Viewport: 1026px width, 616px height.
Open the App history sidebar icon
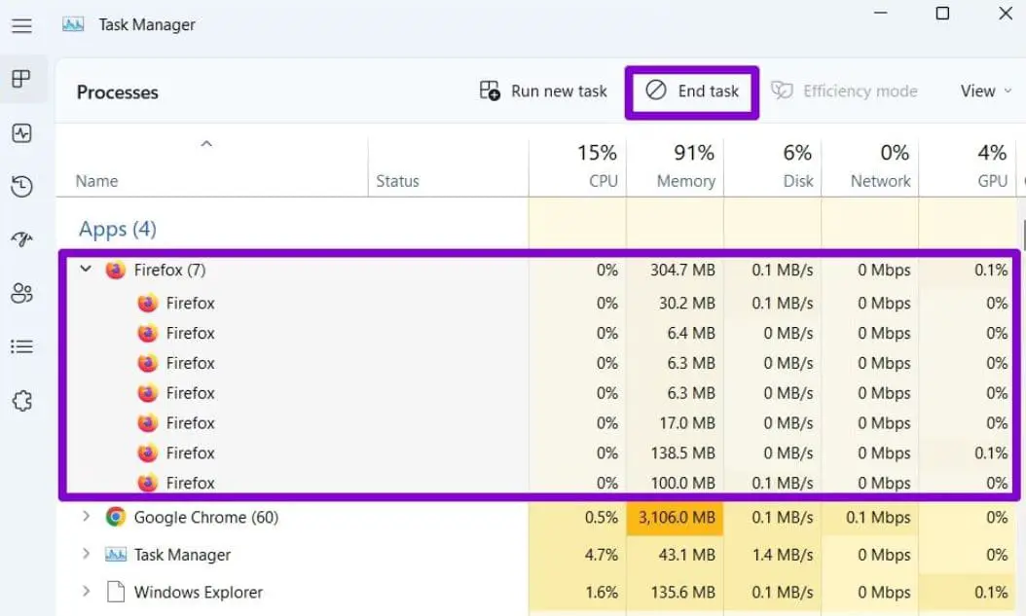tap(21, 187)
